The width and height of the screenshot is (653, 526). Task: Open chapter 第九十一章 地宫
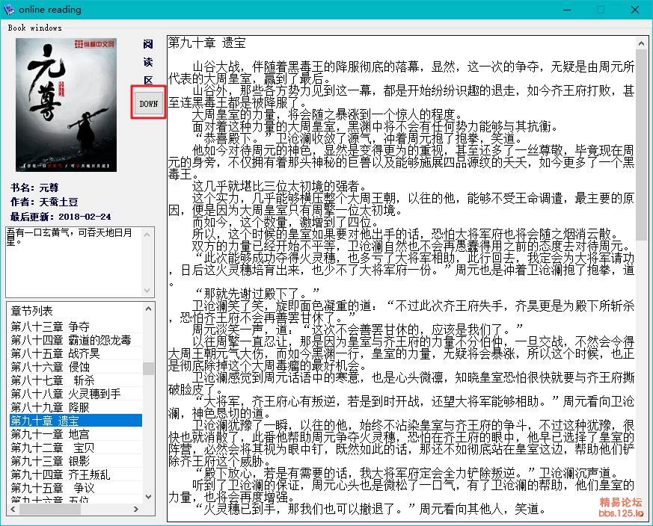[x=50, y=434]
